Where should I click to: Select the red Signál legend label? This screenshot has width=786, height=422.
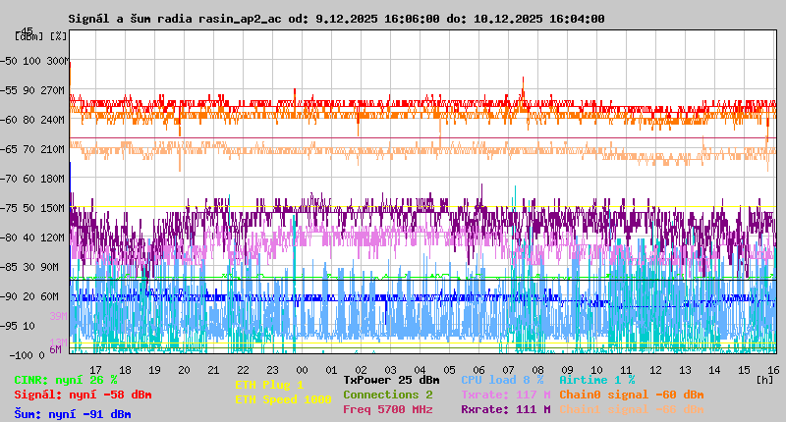[83, 395]
